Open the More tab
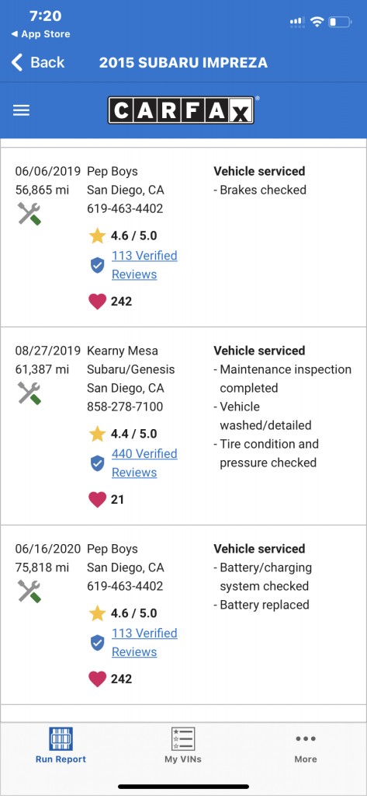The height and width of the screenshot is (796, 367). [306, 749]
